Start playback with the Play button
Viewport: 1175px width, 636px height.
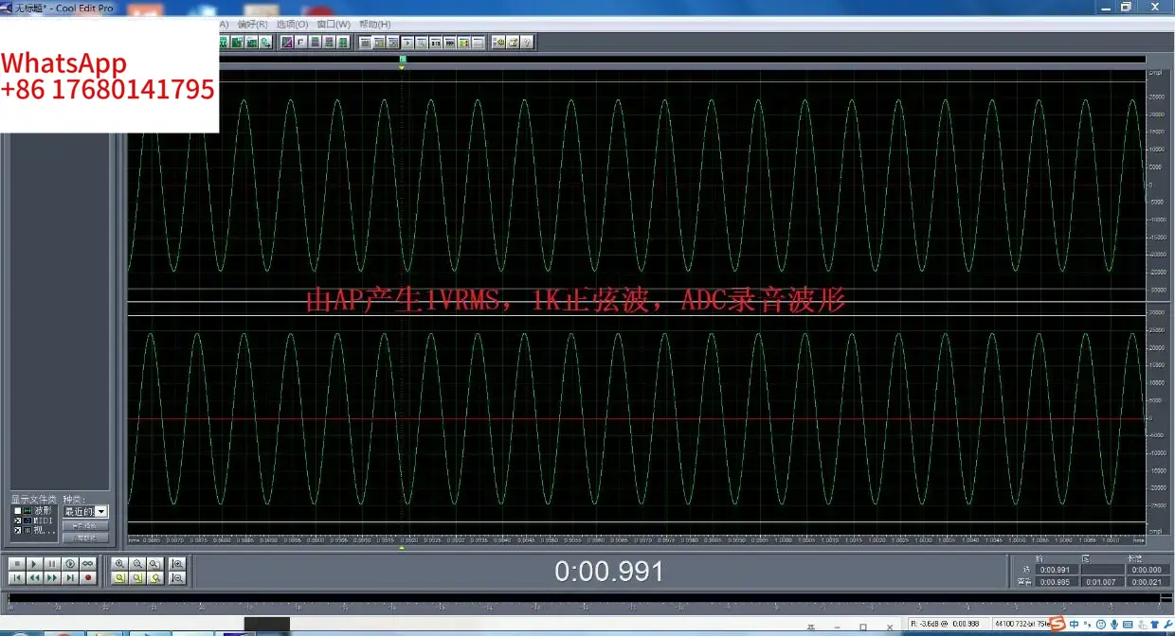34,564
